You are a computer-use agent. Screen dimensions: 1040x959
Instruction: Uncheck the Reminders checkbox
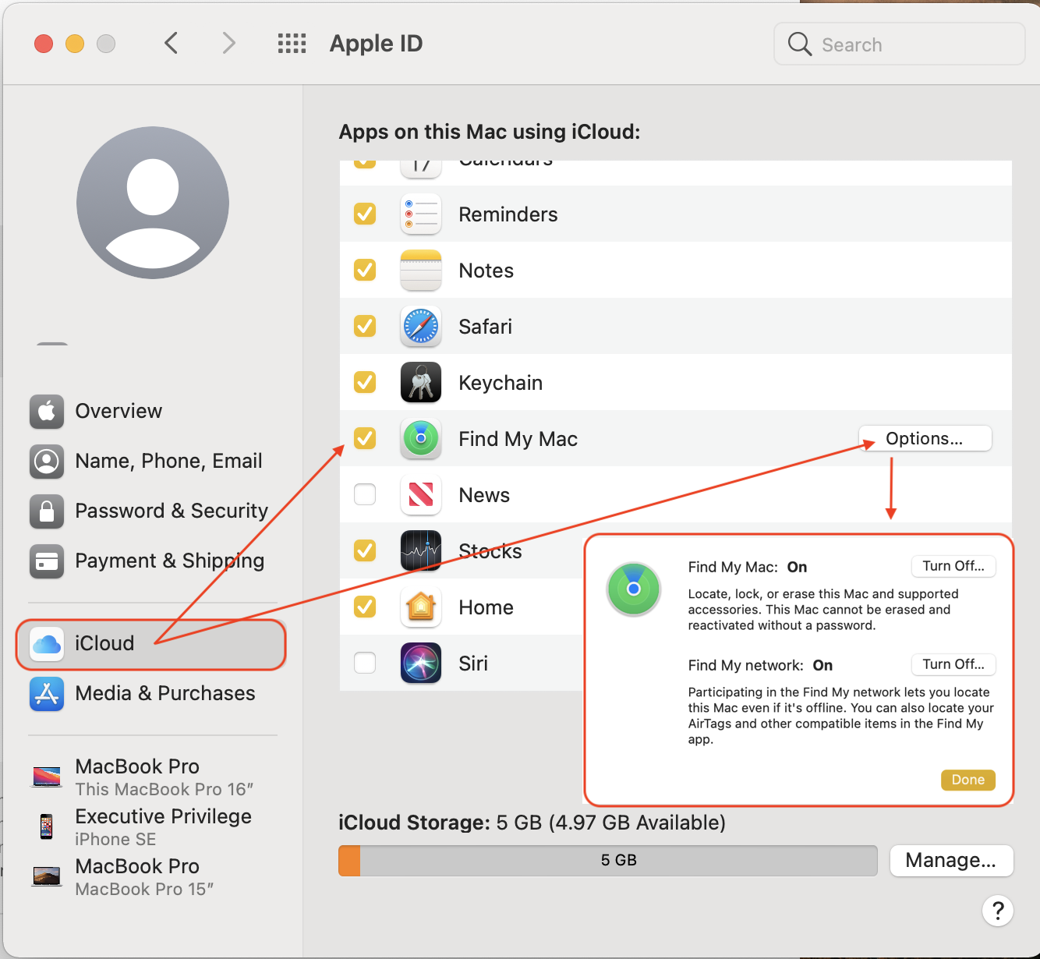pos(365,214)
